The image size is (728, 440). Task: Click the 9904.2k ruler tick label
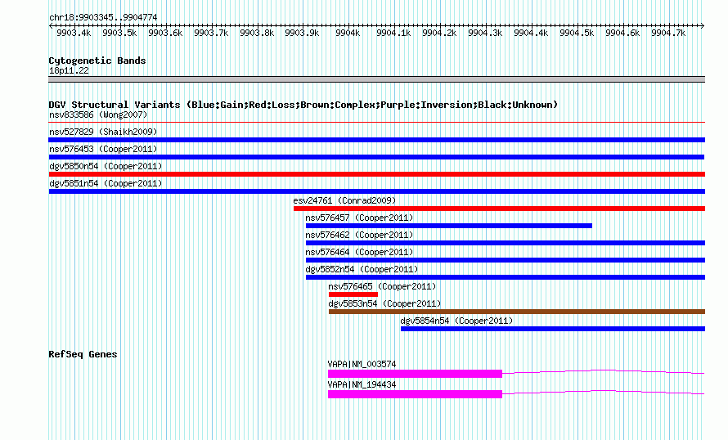[439, 33]
